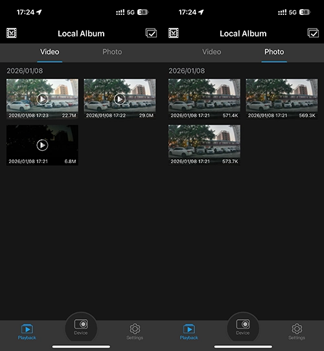
Task: Click the 22.7M file size label
Action: [69, 115]
